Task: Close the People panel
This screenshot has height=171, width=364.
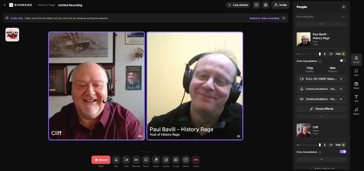Action: [344, 7]
